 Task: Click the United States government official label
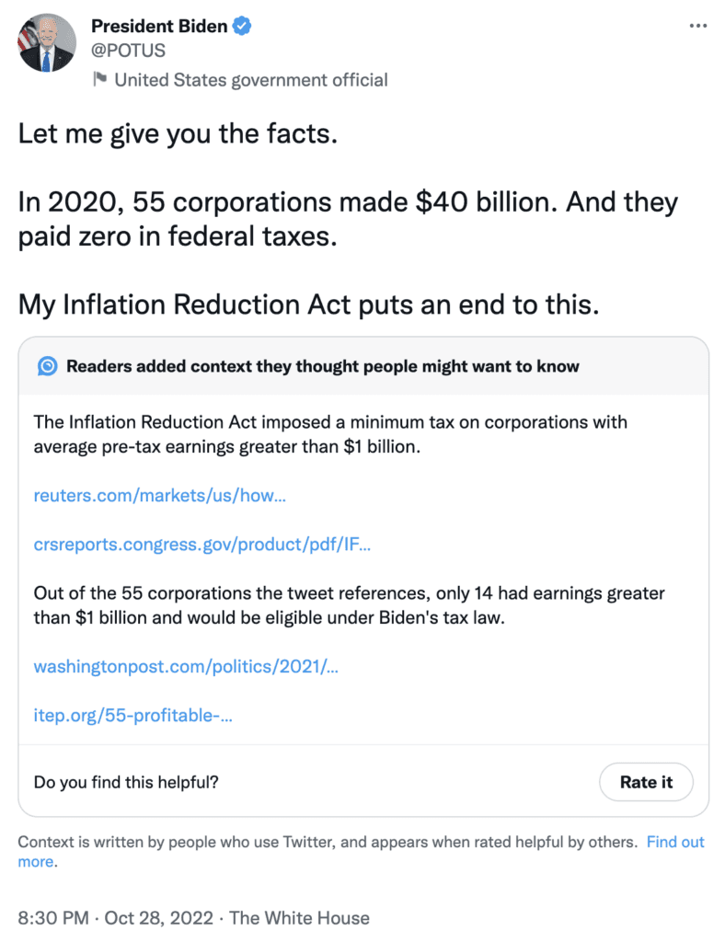(251, 79)
